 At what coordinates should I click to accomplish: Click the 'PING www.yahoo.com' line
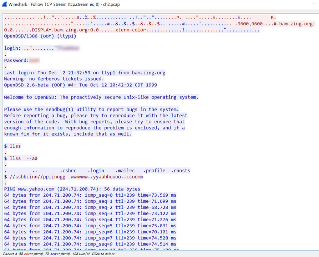click(72, 189)
